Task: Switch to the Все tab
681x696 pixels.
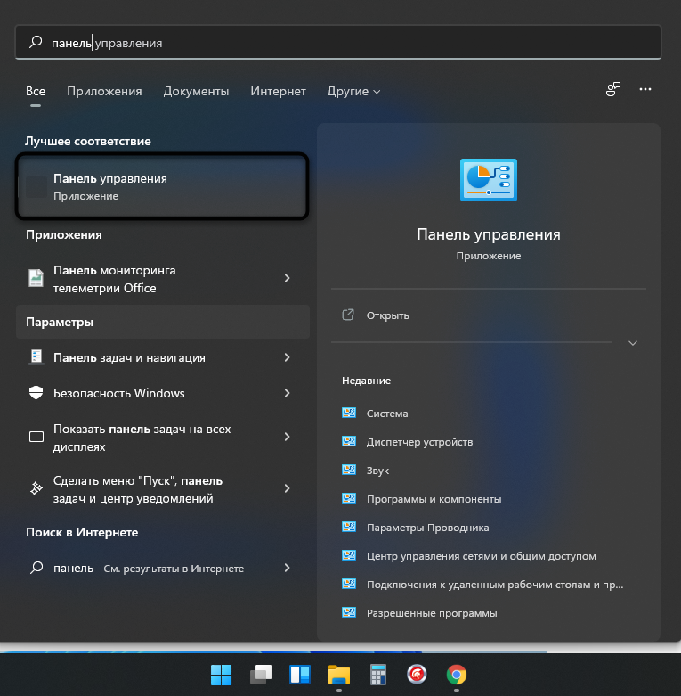Action: (36, 91)
